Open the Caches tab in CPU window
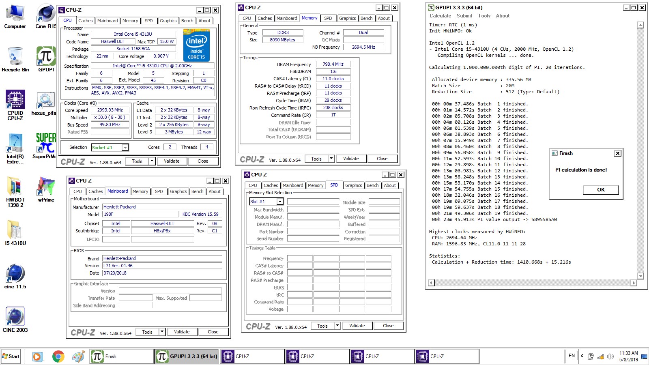This screenshot has width=649, height=365. [x=86, y=21]
